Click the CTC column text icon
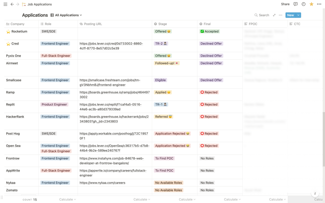The width and height of the screenshot is (325, 203). pyautogui.click(x=291, y=24)
